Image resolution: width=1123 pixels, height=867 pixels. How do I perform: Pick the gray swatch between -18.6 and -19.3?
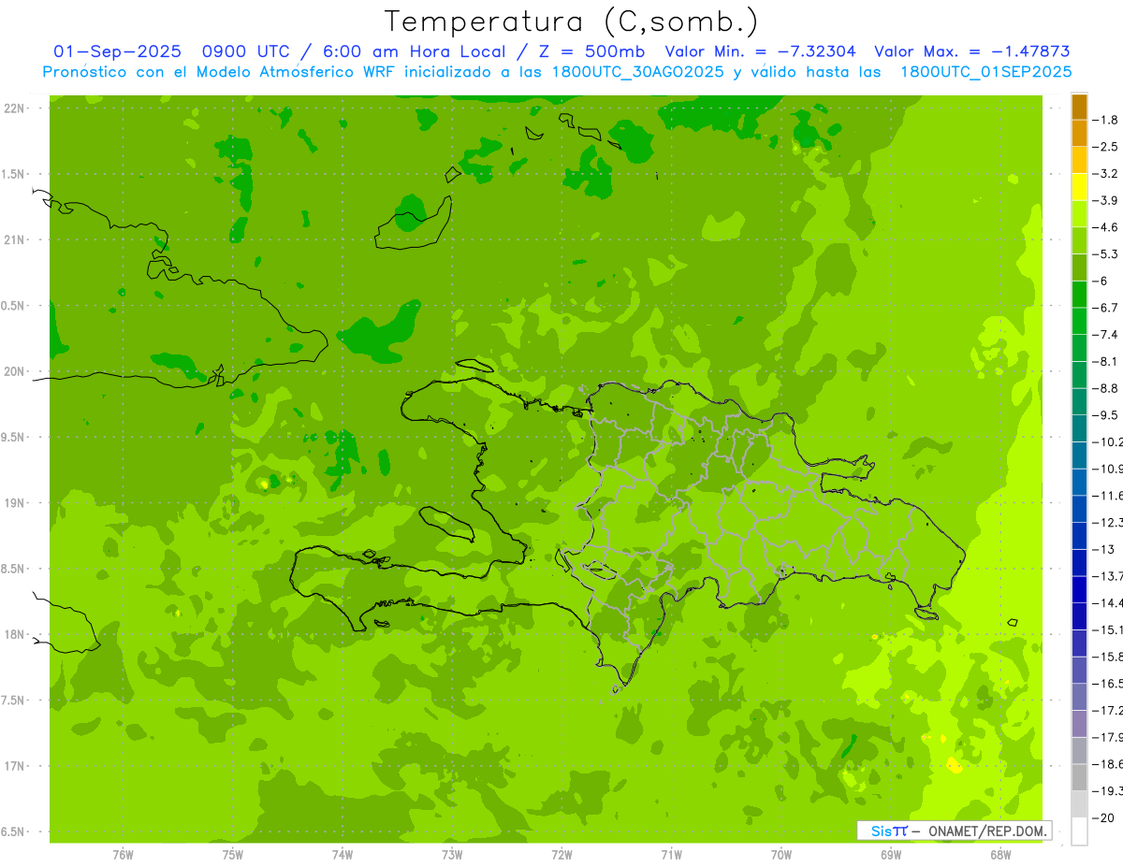coord(1079,777)
